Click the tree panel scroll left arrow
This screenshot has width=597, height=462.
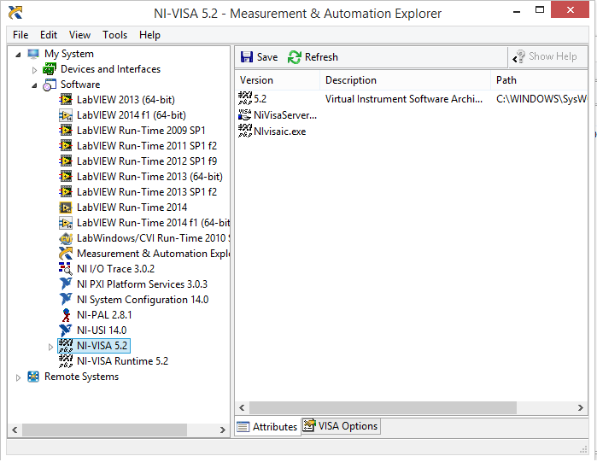(x=15, y=430)
